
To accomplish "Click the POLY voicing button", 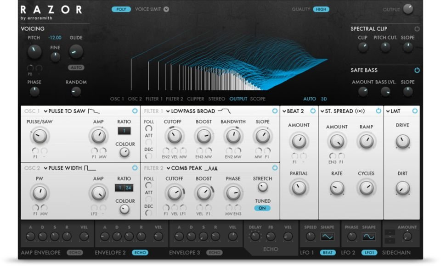I will [122, 8].
